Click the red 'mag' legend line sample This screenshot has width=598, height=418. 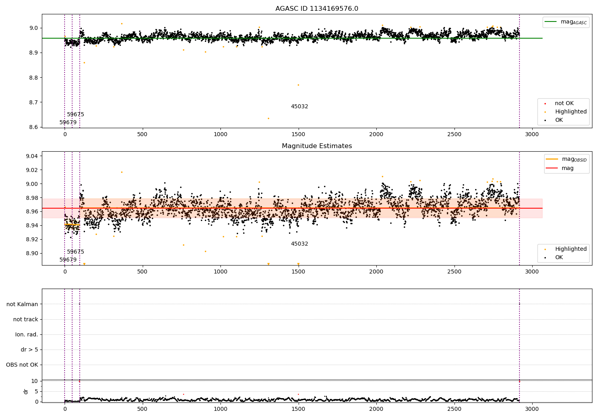pos(552,168)
